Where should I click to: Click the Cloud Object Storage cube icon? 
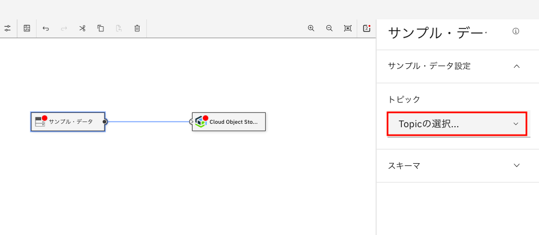coord(201,122)
